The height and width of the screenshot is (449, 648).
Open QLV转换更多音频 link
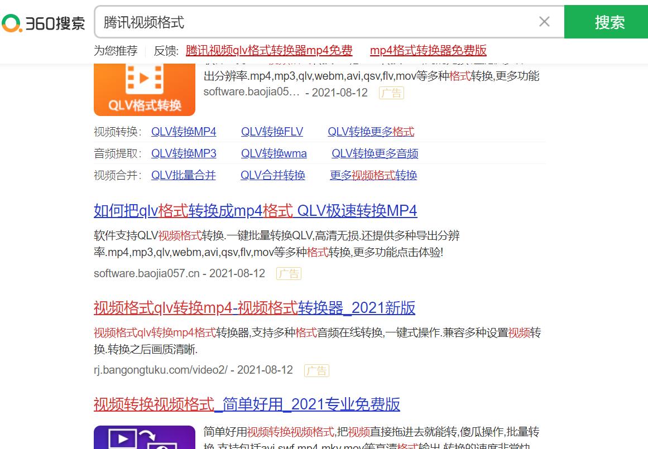[375, 153]
